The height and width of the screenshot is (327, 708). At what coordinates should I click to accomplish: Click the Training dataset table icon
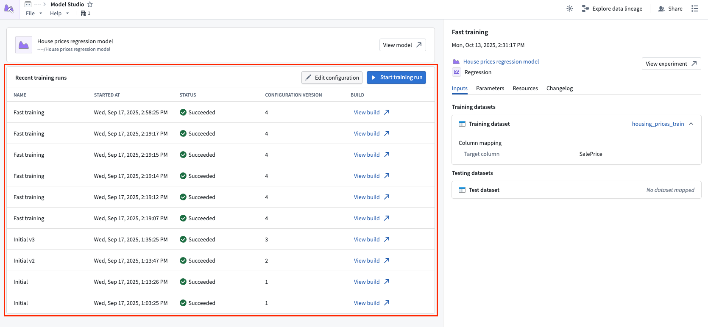[462, 124]
